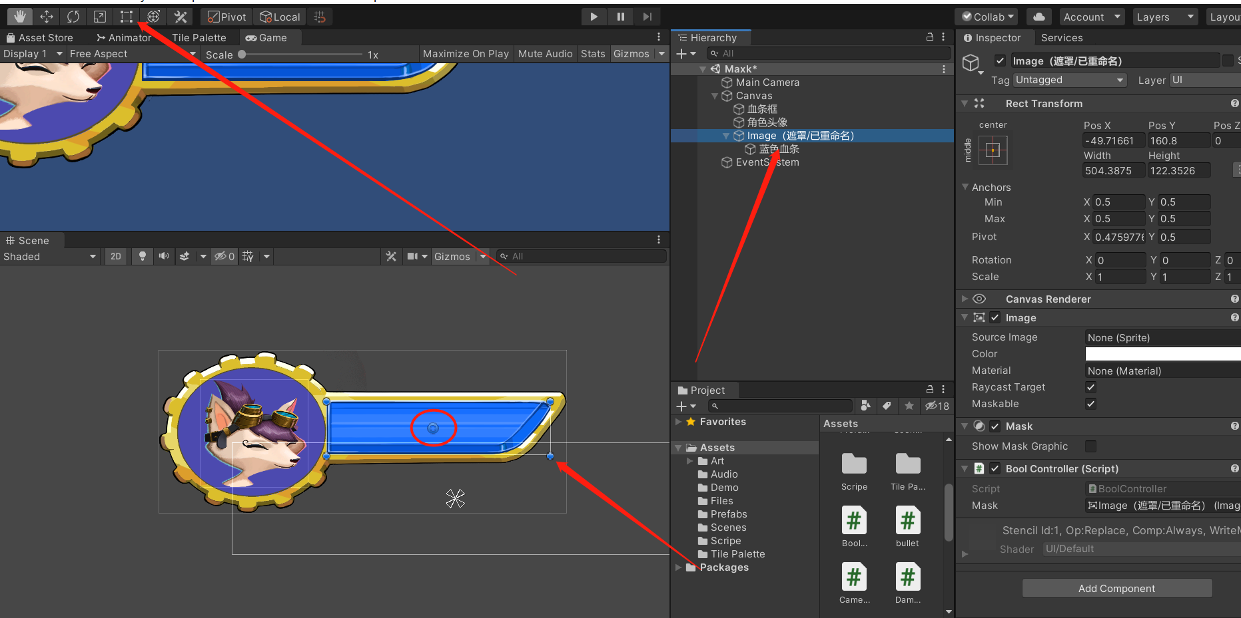Enable Maximize On Play

pos(466,53)
